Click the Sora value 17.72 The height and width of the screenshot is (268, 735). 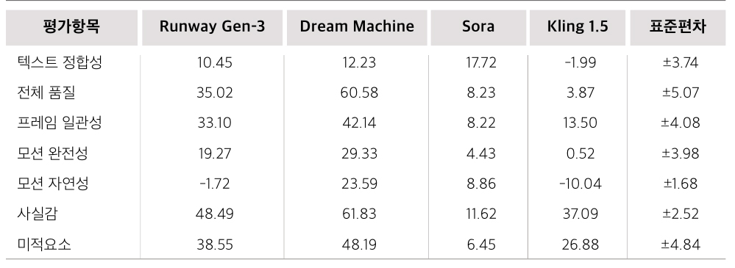(x=481, y=62)
